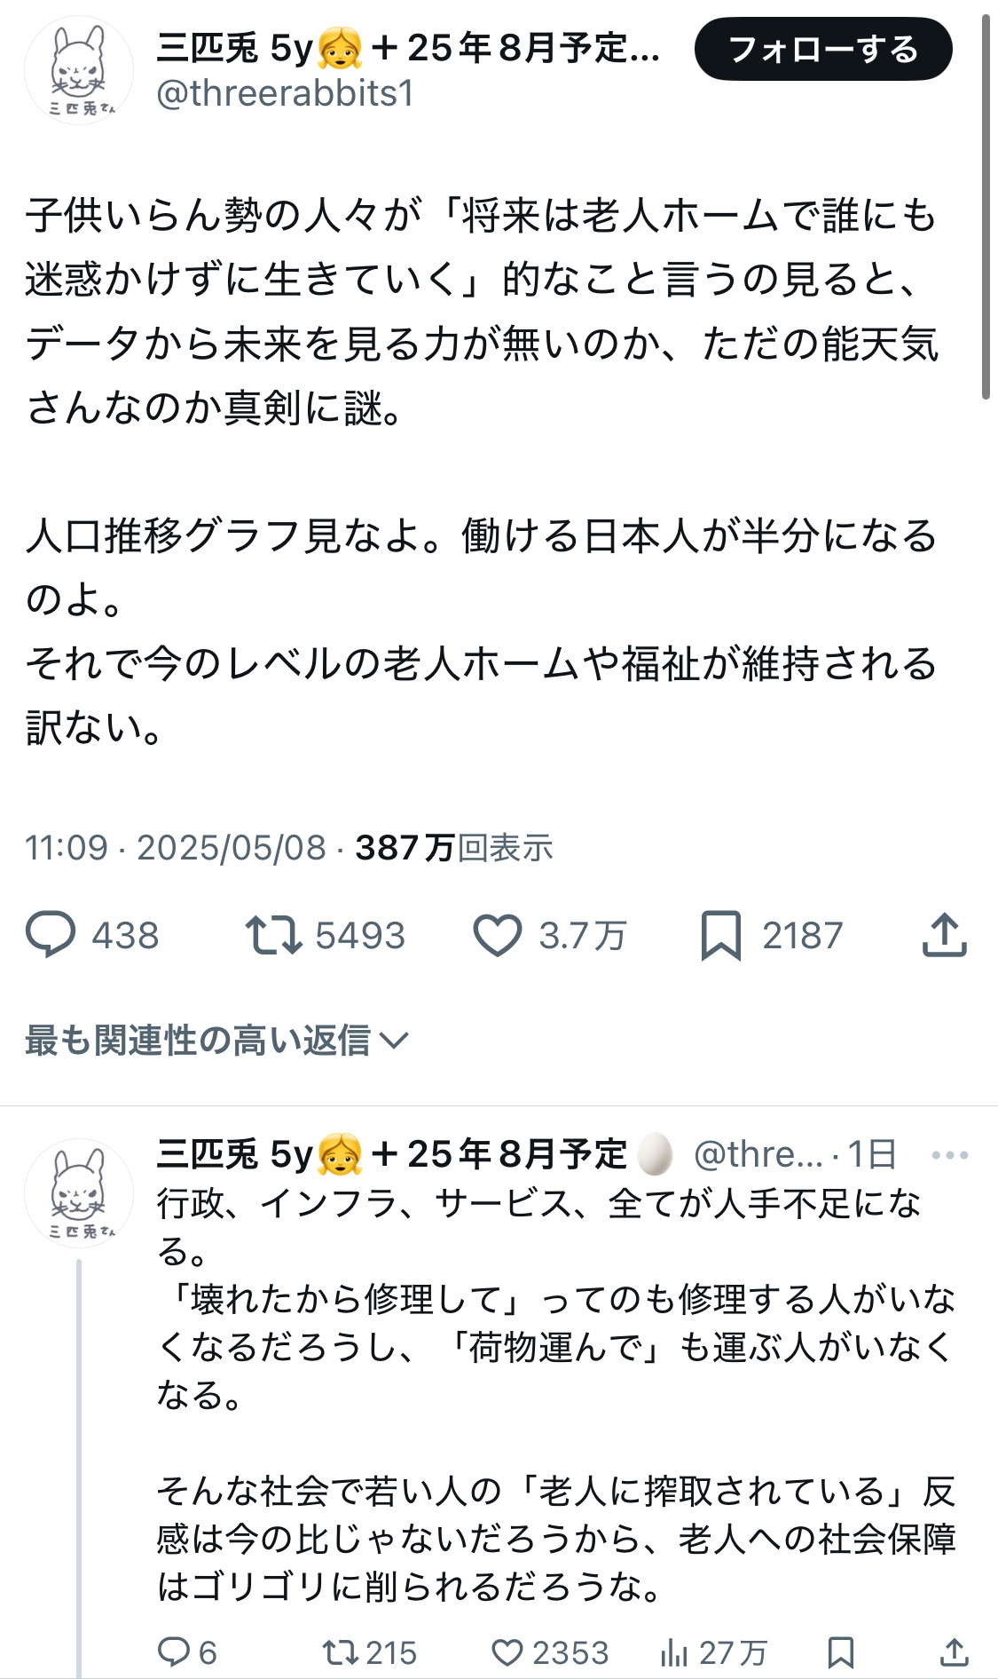Bookmark the thread reply
Image resolution: width=998 pixels, height=1679 pixels.
tap(840, 1652)
